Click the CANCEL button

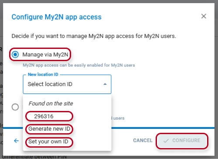point(143,140)
